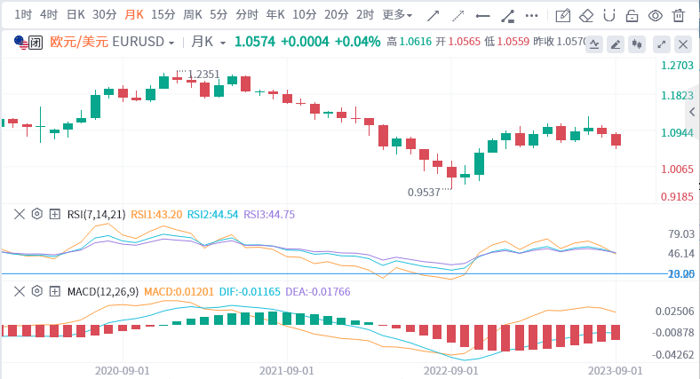This screenshot has height=379, width=700.
Task: Remove the RSI indicator with X icon
Action: coord(20,215)
